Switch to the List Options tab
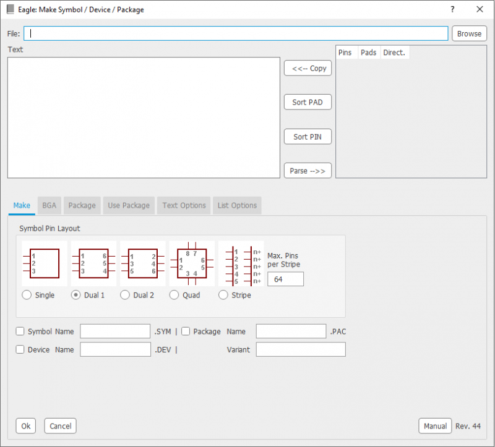This screenshot has height=447, width=495. (x=237, y=206)
